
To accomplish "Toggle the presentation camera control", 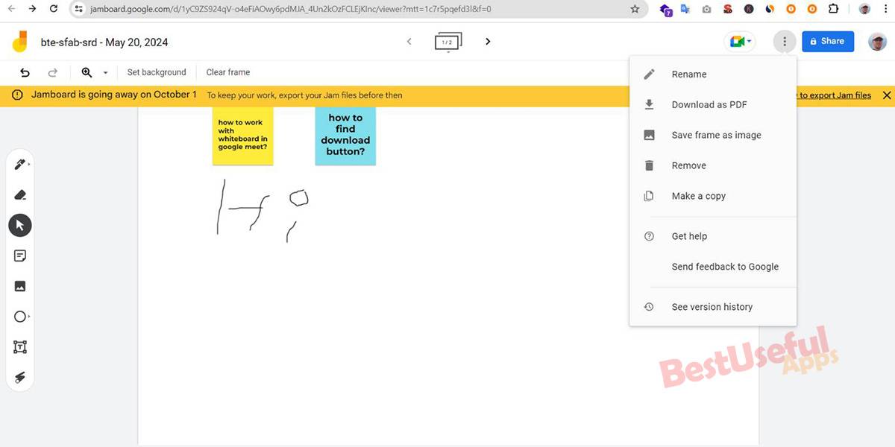I will [737, 41].
